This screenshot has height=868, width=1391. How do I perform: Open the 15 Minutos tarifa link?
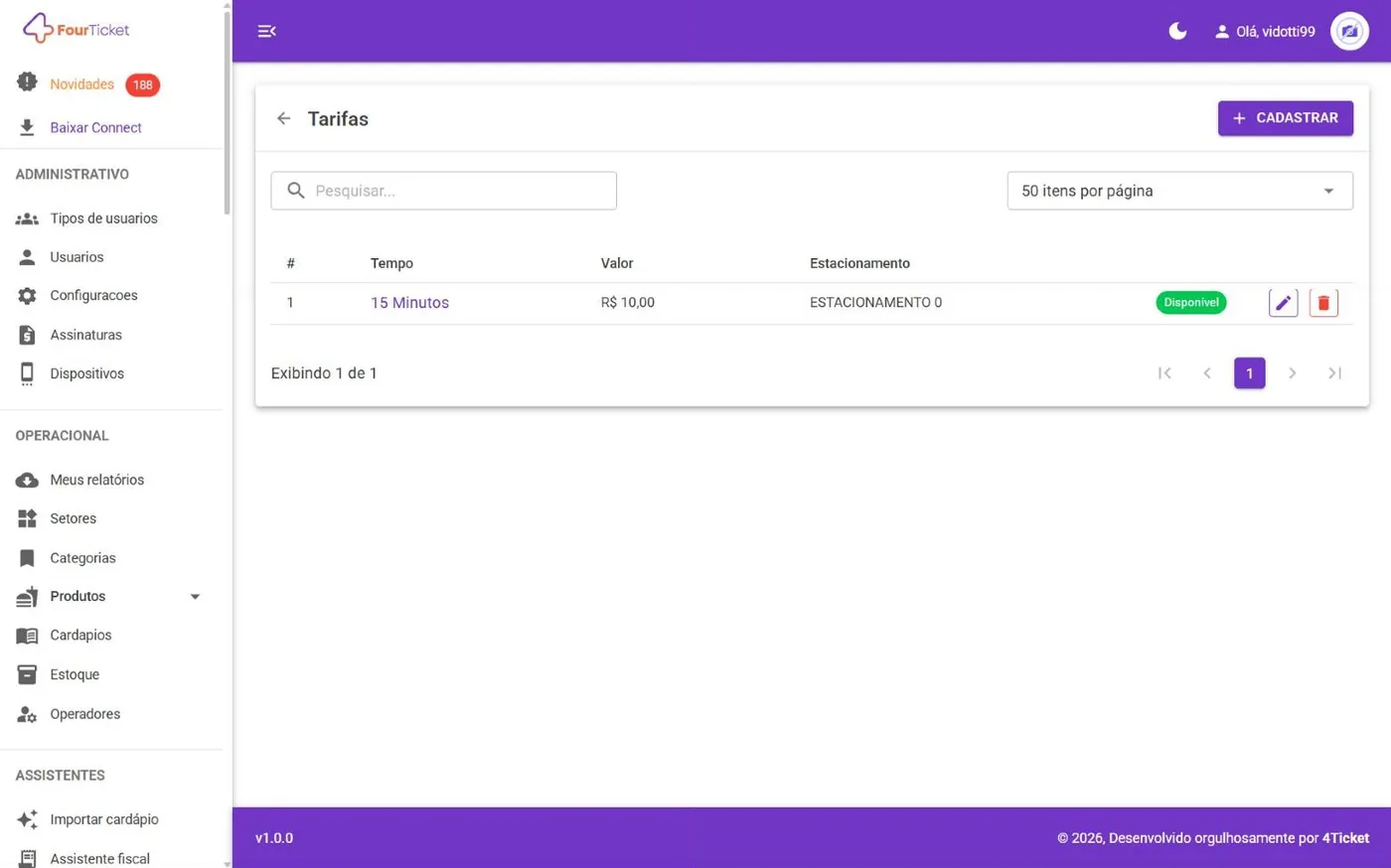click(x=409, y=303)
